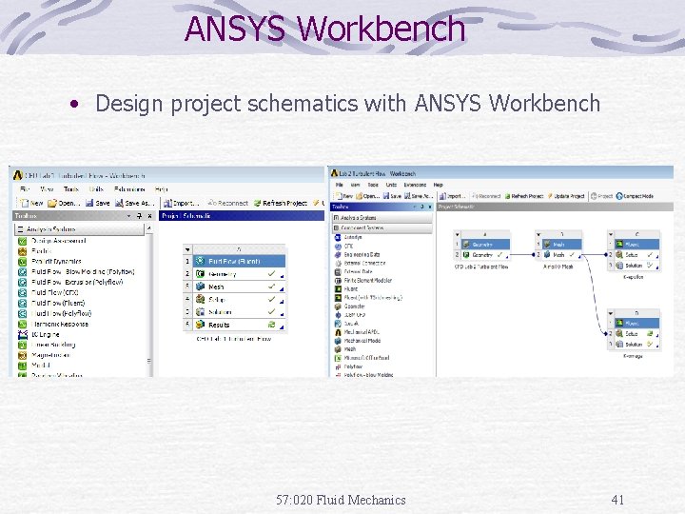Viewport: 685px width, 514px height.
Task: Select Design Assessment icon in left Toolbox
Action: 22,241
